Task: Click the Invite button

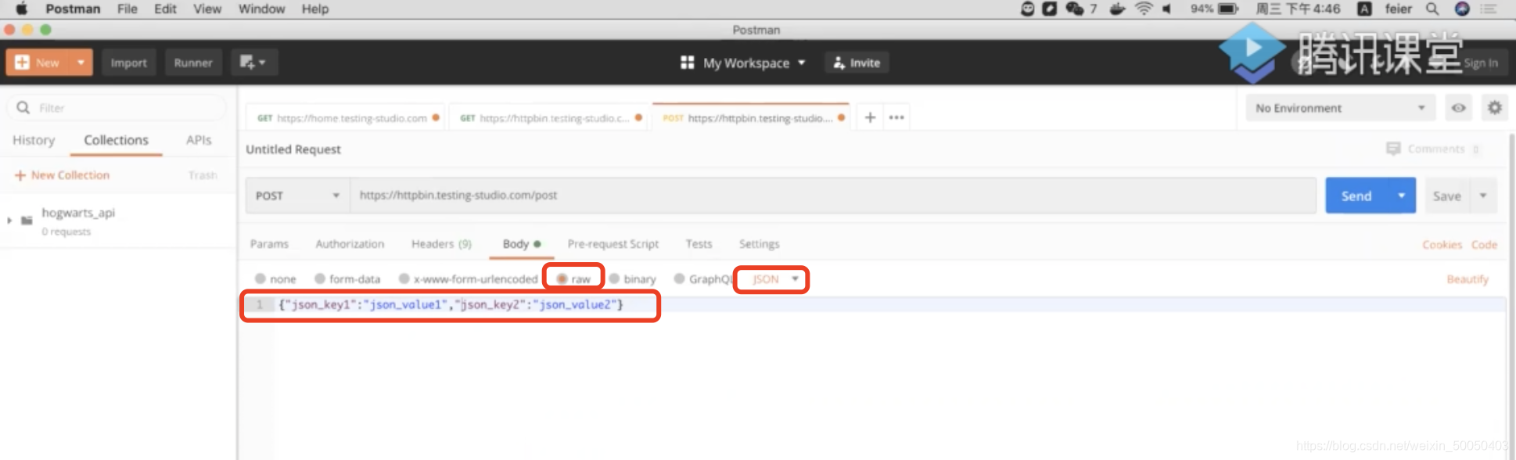Action: (857, 63)
